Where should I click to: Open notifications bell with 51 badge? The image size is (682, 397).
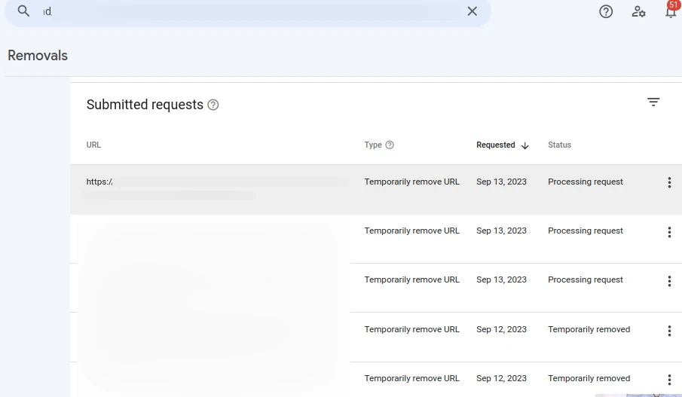pyautogui.click(x=670, y=11)
